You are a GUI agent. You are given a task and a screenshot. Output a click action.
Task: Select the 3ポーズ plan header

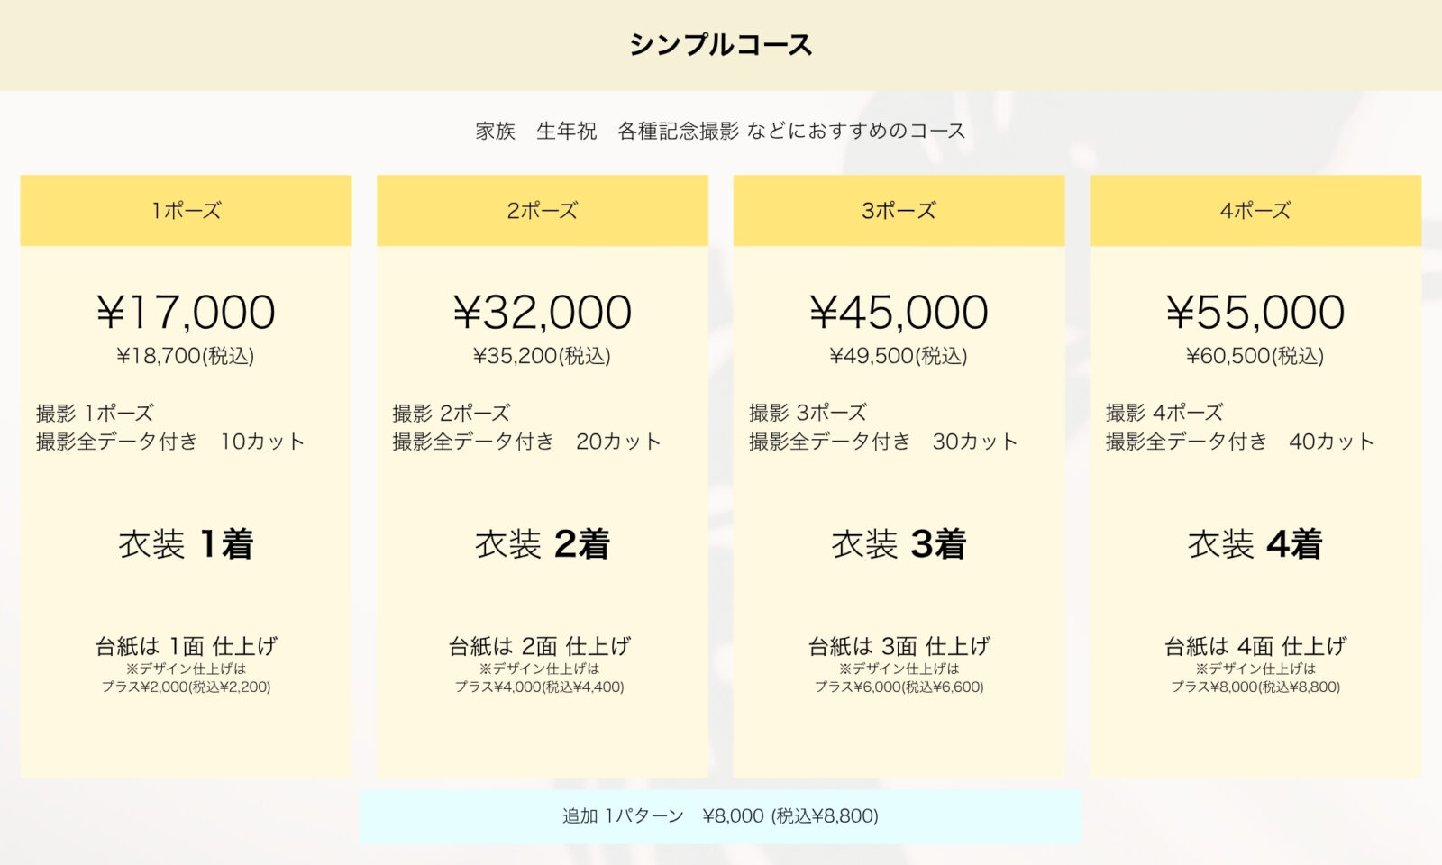[x=899, y=211]
